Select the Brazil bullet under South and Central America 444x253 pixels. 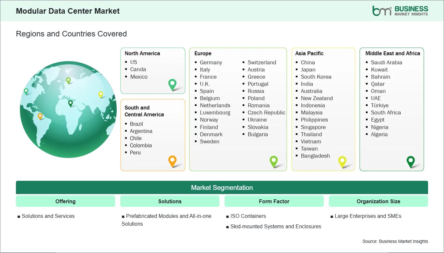point(136,124)
